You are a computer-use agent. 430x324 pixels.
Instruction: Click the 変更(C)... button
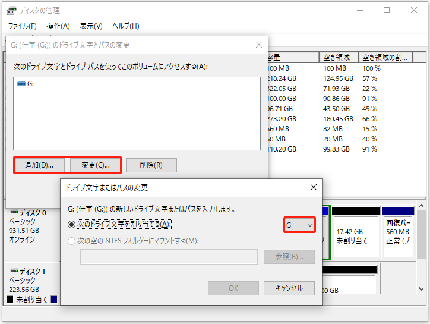95,165
